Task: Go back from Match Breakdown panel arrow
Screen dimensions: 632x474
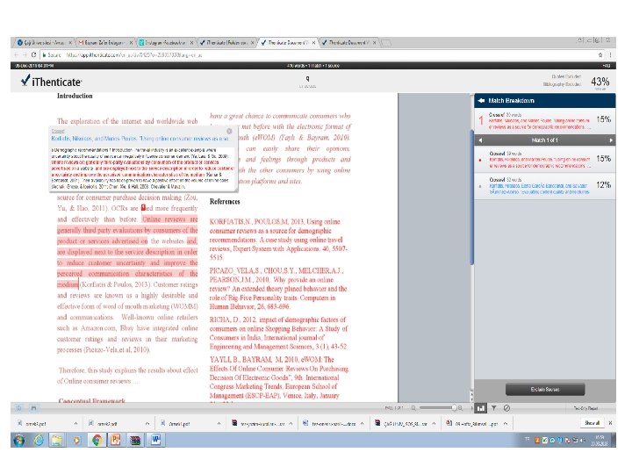Action: 481,100
